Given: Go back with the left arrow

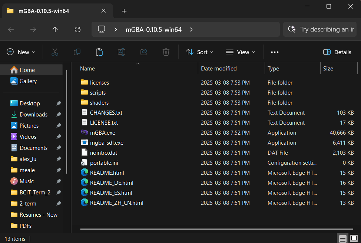Looking at the screenshot, I should click(x=11, y=30).
